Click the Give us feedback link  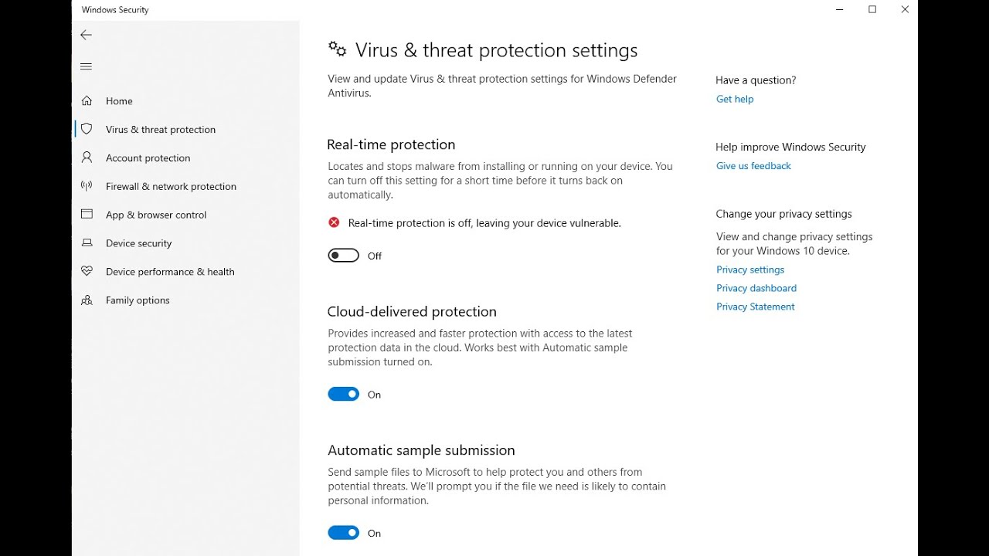[x=753, y=166]
